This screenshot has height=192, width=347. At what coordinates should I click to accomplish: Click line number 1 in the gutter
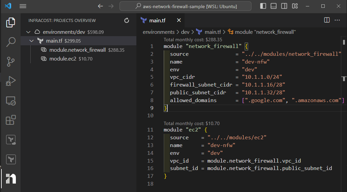click(152, 46)
